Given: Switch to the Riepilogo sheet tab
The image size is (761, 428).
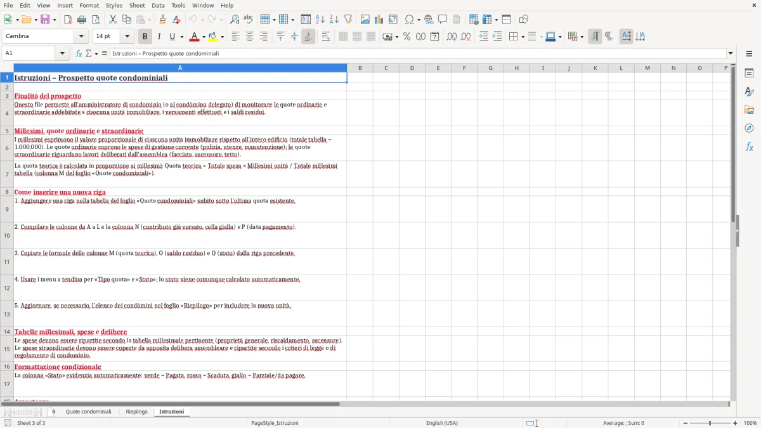Looking at the screenshot, I should (137, 412).
